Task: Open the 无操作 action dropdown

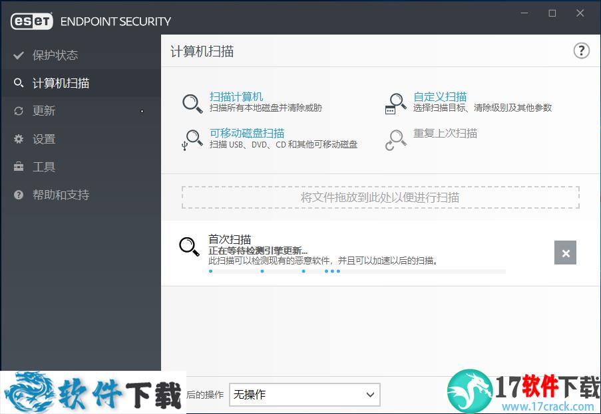Action: pos(305,395)
